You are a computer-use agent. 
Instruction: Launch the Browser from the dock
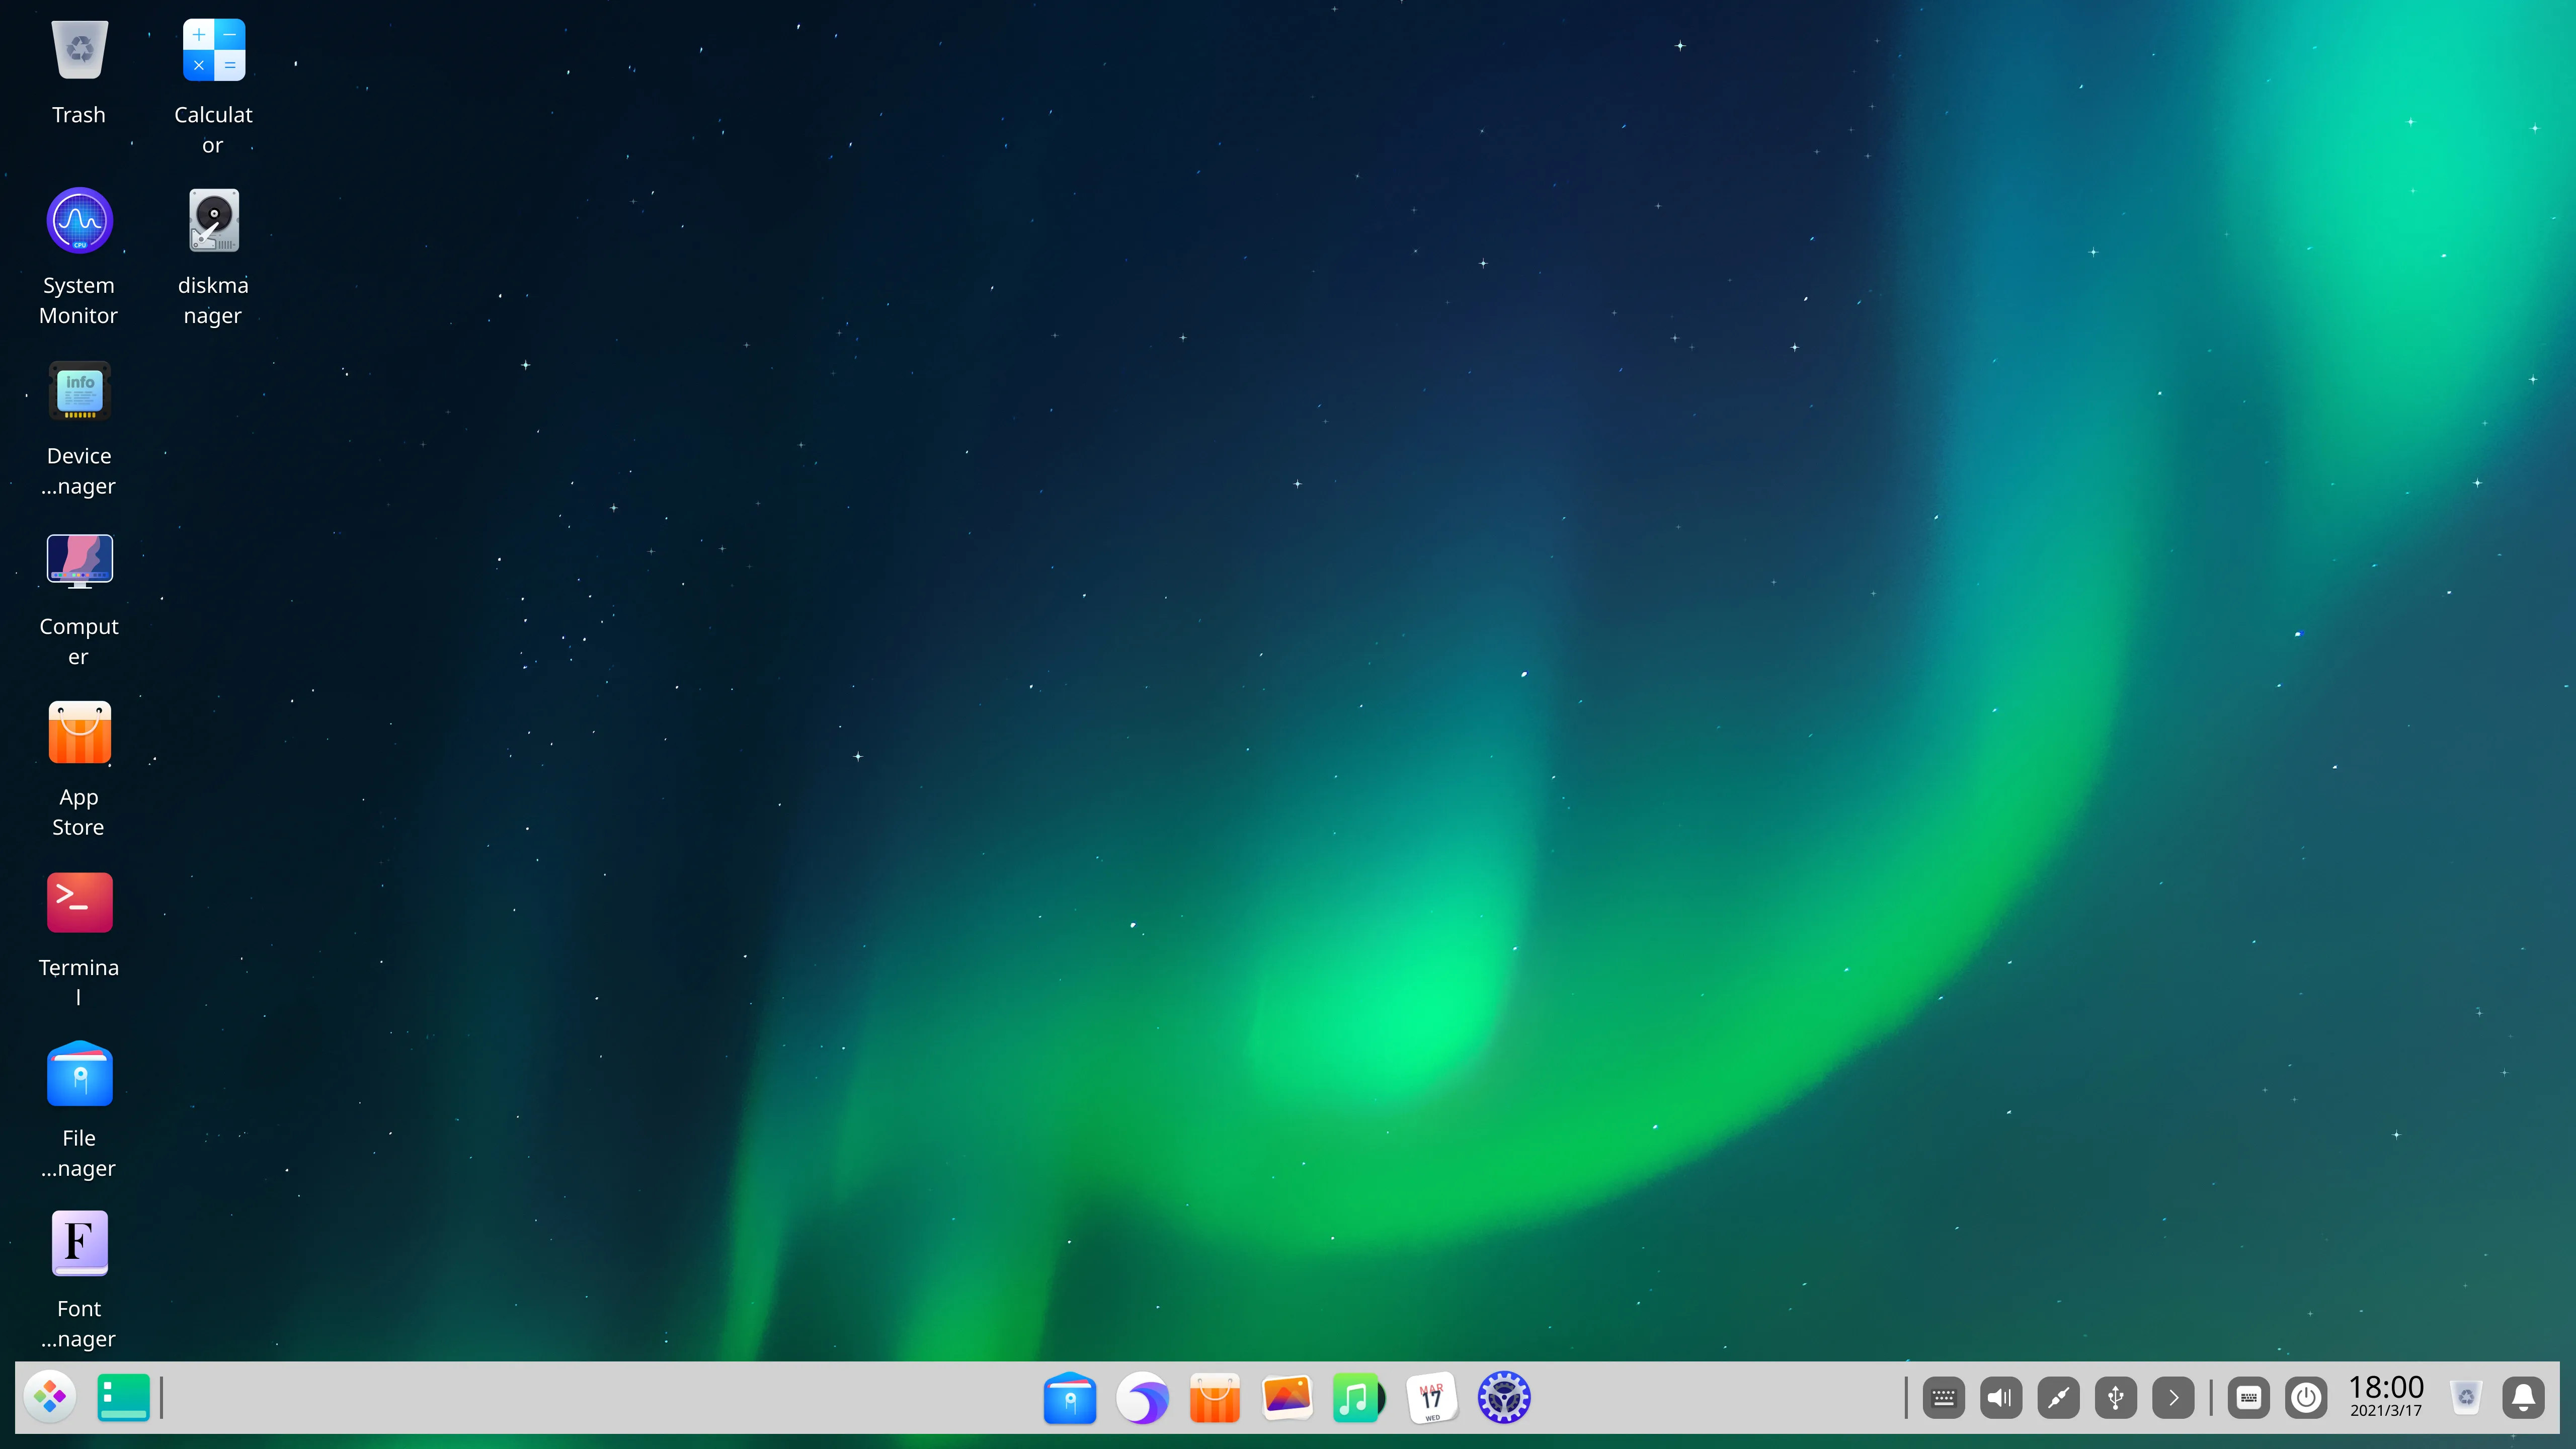[1142, 1397]
